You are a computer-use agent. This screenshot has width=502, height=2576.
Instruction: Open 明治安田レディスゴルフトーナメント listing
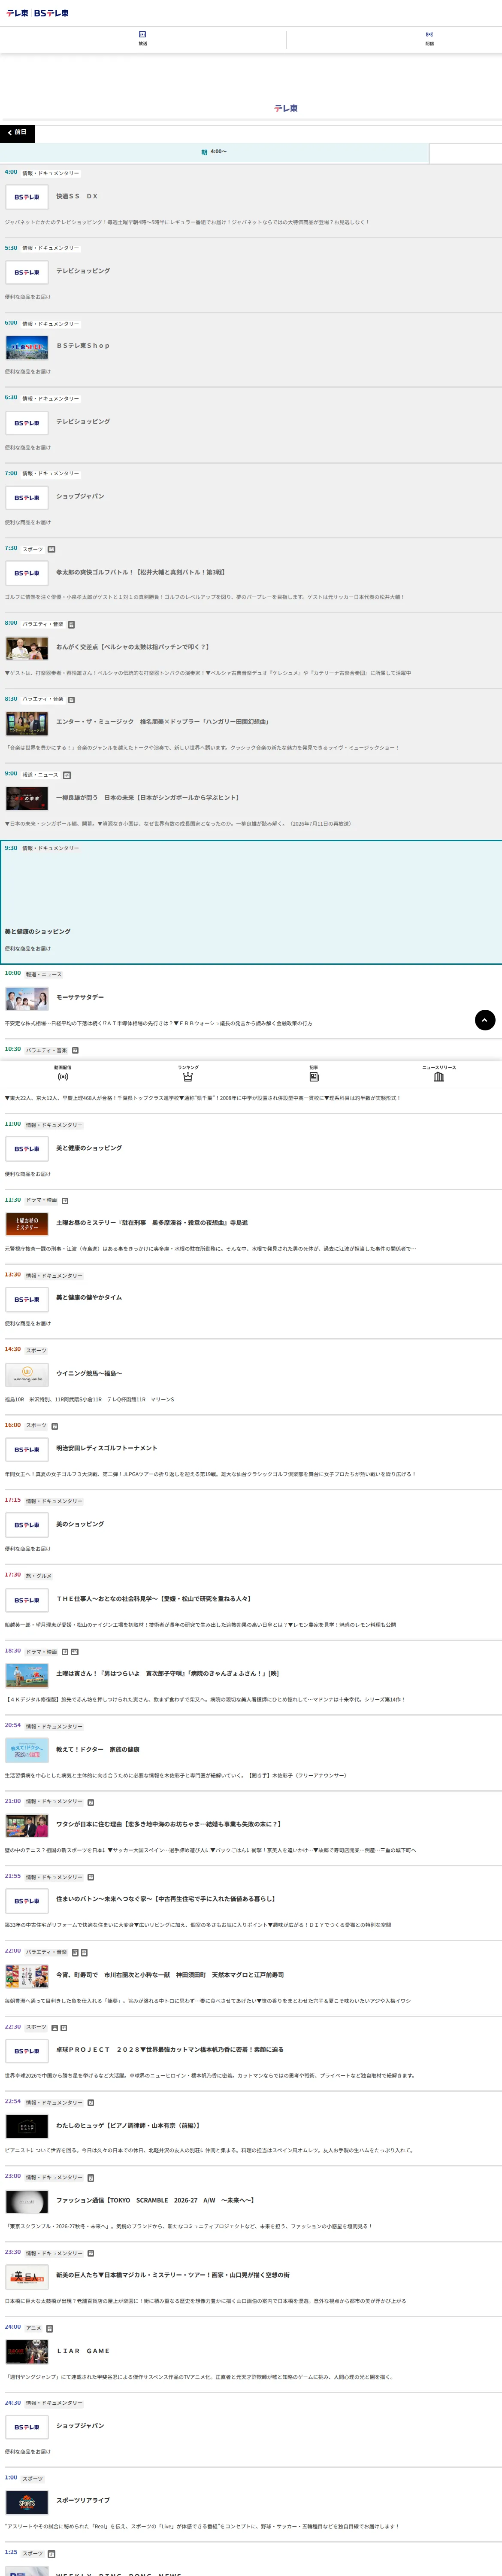click(107, 1448)
